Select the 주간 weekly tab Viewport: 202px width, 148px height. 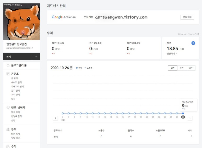coord(182,68)
